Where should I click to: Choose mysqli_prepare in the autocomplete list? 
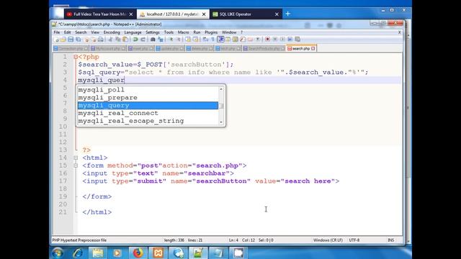pos(148,98)
